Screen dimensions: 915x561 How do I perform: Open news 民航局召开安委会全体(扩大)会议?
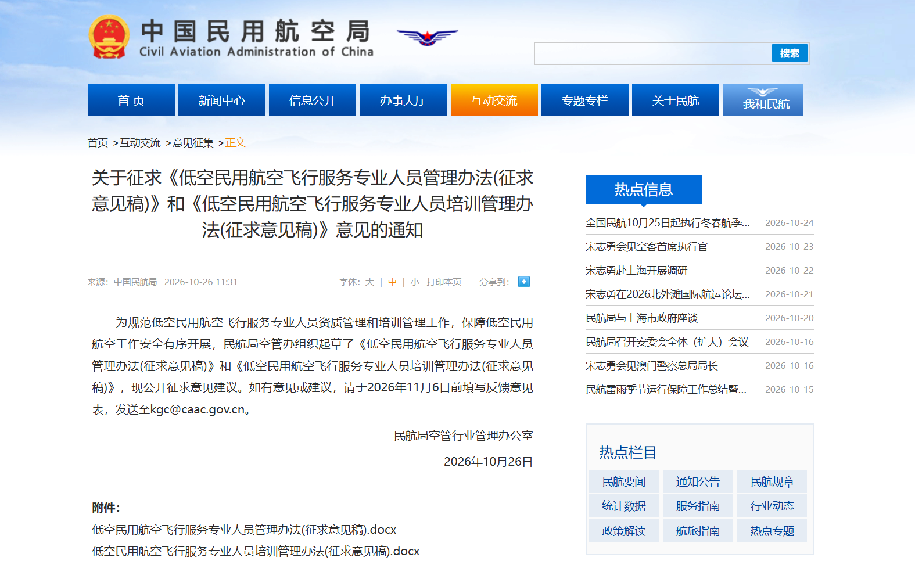coord(667,342)
